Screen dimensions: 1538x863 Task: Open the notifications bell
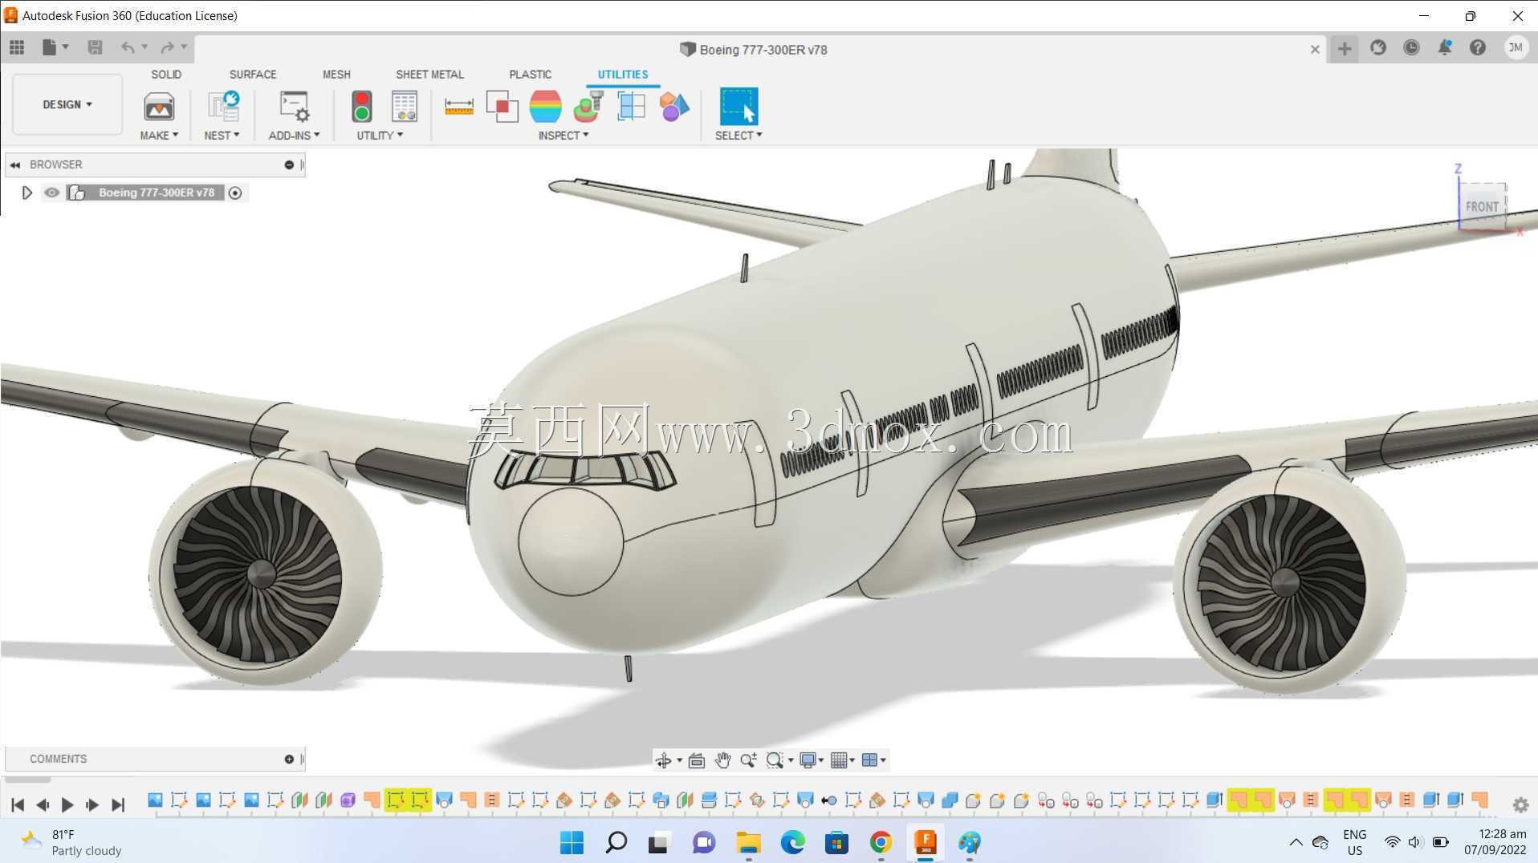(1444, 48)
